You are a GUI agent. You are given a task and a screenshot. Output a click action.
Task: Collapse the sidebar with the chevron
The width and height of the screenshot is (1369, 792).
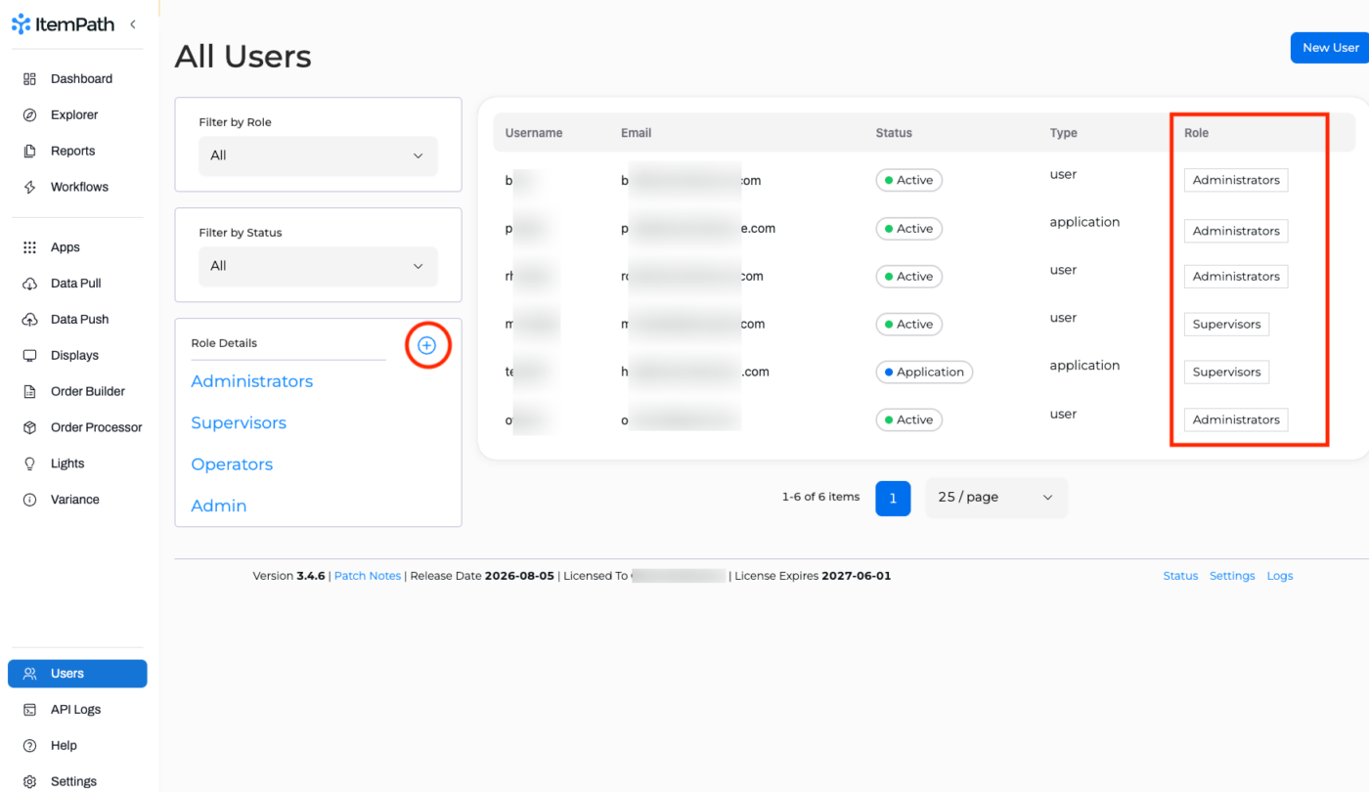(133, 24)
